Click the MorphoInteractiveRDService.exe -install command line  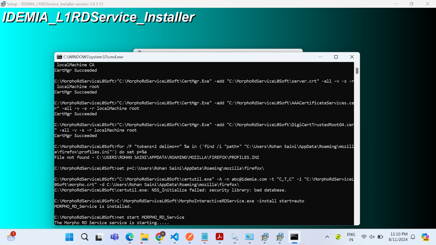click(179, 201)
